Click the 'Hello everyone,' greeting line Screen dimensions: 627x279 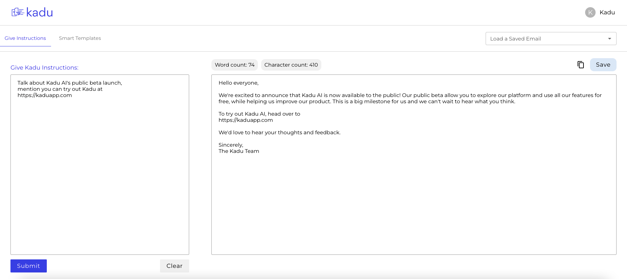239,83
